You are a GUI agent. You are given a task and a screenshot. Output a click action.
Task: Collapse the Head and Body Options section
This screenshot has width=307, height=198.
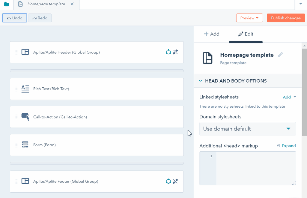click(x=201, y=81)
